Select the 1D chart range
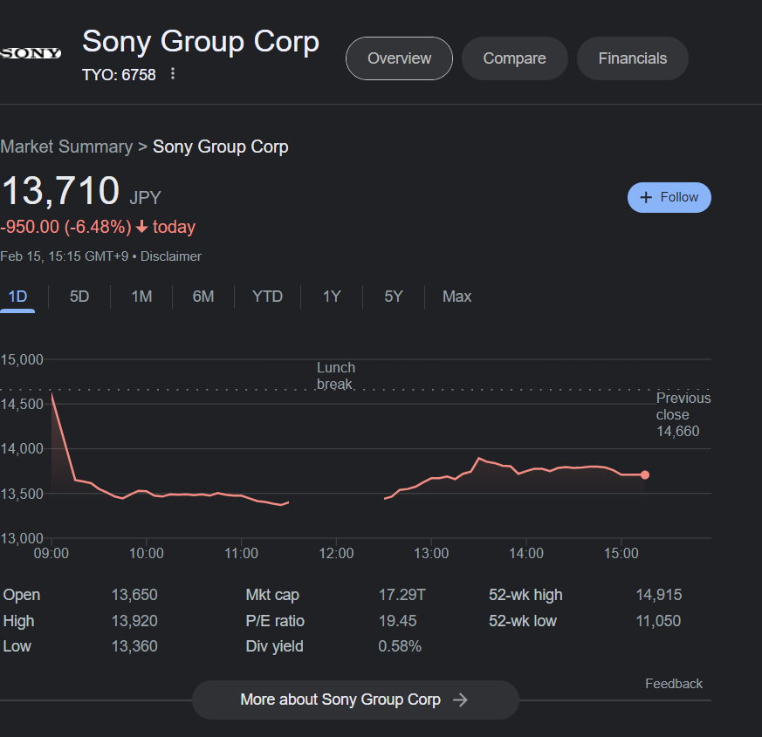The width and height of the screenshot is (762, 737). tap(17, 297)
